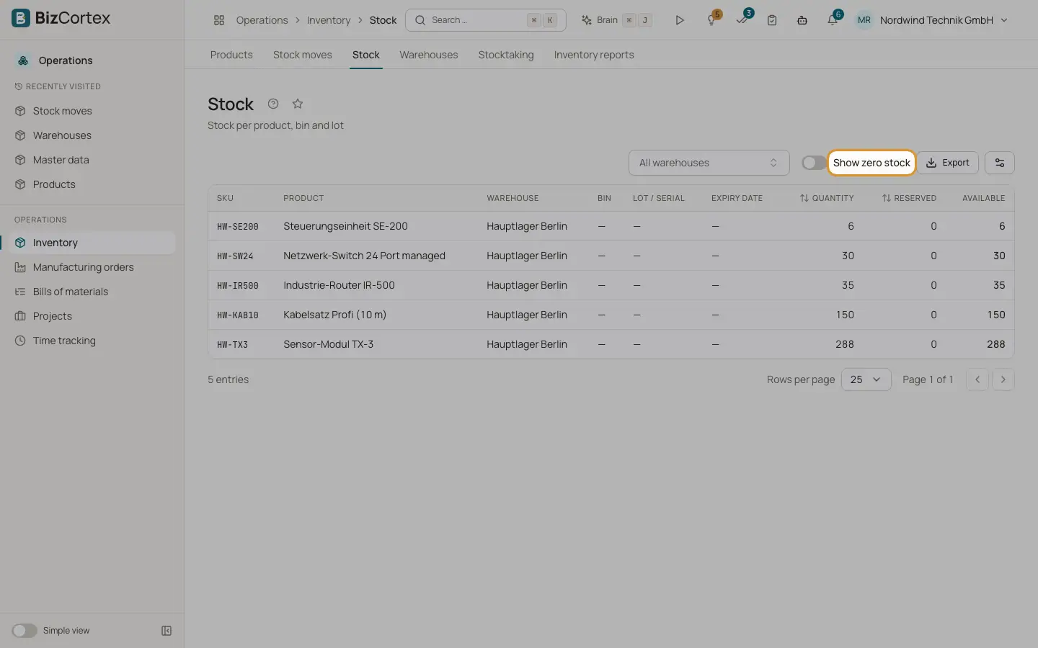Collapse the sidebar panel icon

(167, 631)
